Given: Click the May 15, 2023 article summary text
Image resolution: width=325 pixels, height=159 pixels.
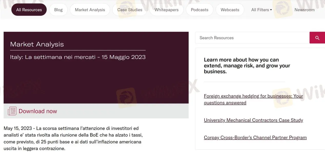Looking at the screenshot, I should pyautogui.click(x=73, y=138).
